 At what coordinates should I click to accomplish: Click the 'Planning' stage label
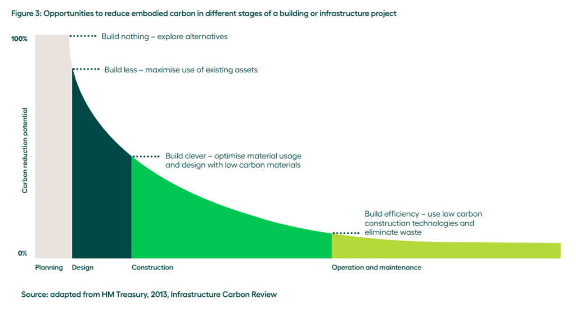(49, 267)
